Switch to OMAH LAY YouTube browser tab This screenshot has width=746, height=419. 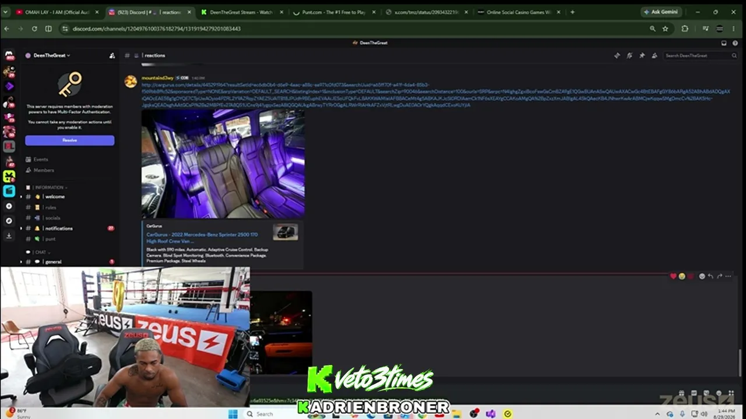(x=57, y=12)
